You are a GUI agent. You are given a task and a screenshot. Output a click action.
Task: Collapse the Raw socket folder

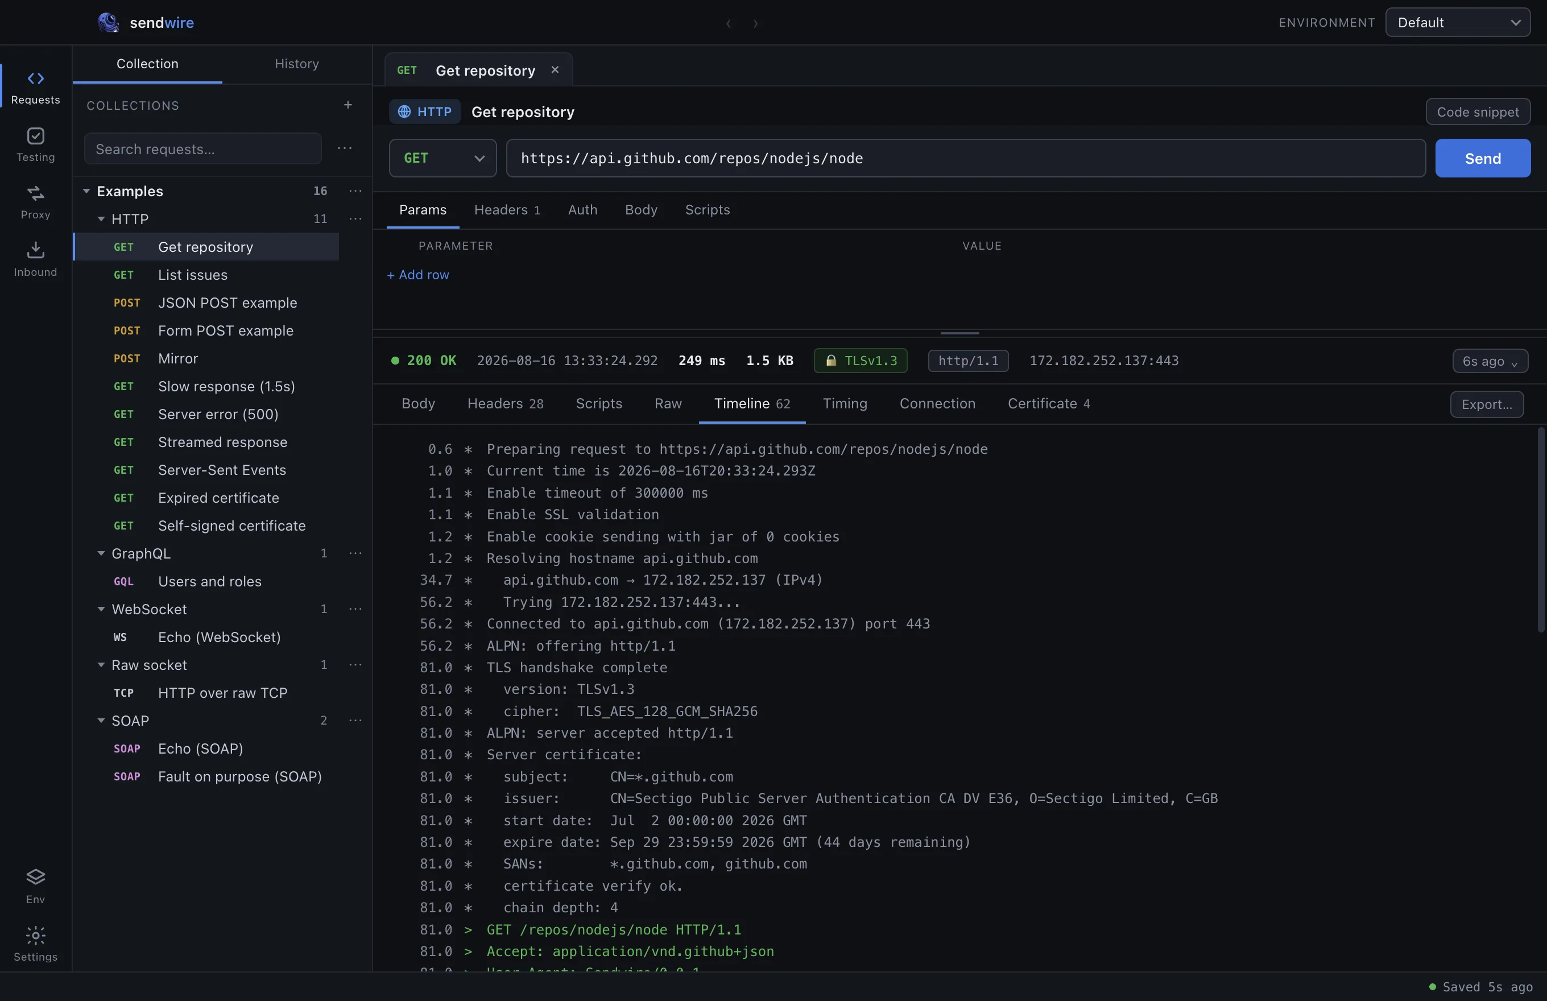point(101,665)
